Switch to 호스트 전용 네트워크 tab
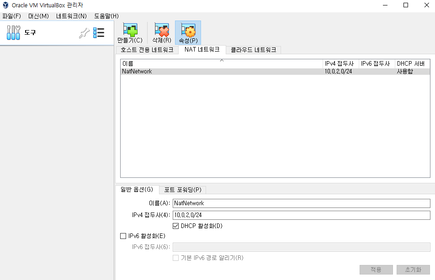 [147, 50]
